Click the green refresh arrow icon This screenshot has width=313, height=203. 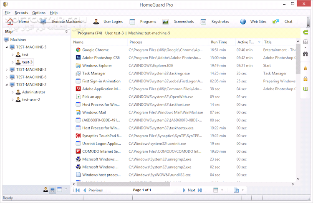tap(305, 32)
